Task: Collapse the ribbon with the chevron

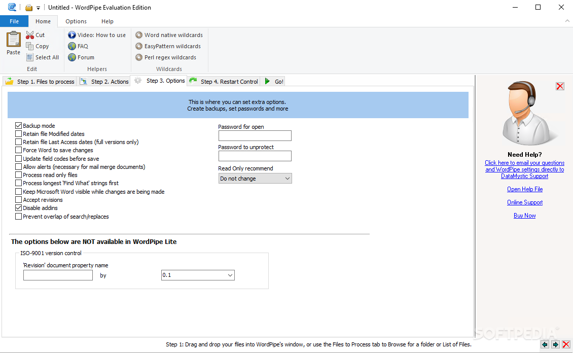Action: pyautogui.click(x=567, y=21)
